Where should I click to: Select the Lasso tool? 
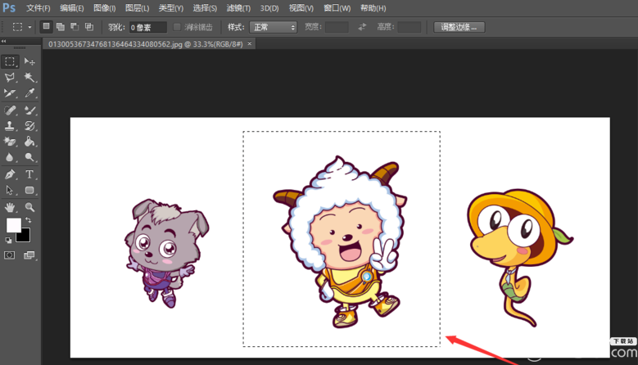pos(10,77)
